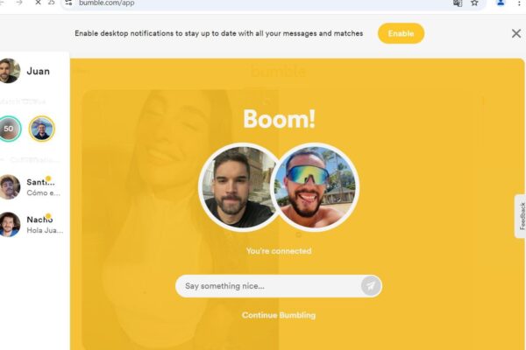Stop page loading with X icon
526x350 pixels.
point(38,3)
